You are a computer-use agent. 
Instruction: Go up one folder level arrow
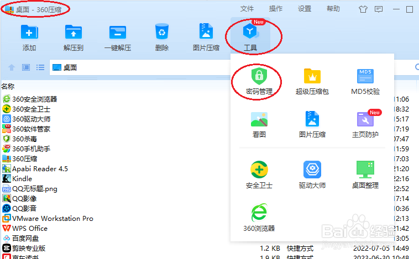pyautogui.click(x=12, y=67)
